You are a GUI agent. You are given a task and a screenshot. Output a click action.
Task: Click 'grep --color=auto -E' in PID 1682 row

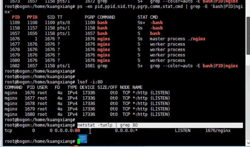[x=175, y=66]
